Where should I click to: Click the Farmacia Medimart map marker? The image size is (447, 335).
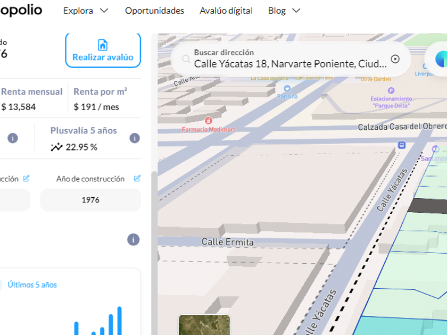pos(209,121)
